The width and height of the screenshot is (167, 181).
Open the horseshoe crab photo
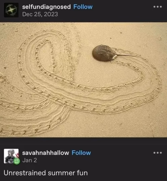point(83,80)
